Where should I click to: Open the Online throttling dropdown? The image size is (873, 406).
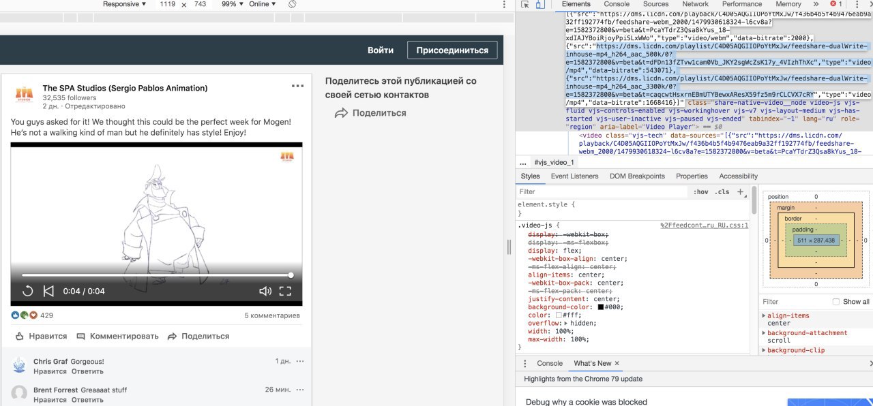click(x=263, y=4)
